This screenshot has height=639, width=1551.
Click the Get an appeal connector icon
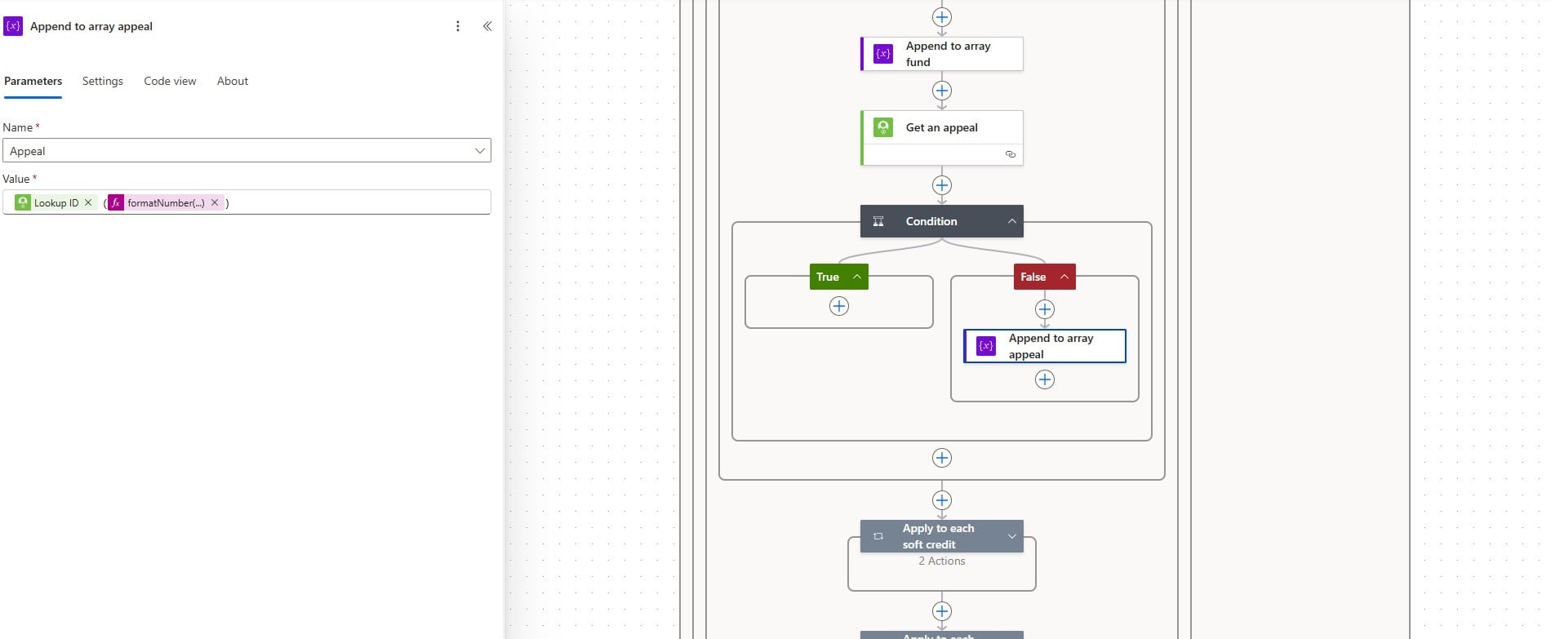pyautogui.click(x=883, y=127)
